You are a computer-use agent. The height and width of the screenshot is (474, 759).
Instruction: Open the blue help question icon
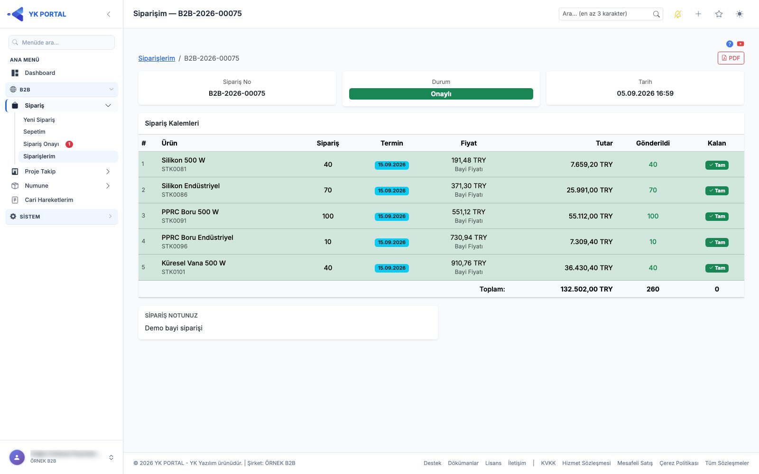coord(730,44)
